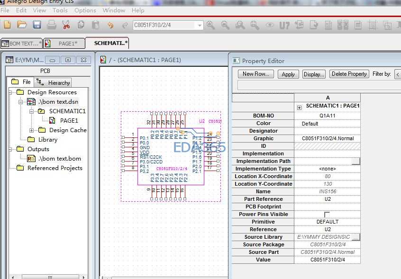This screenshot has height=279, width=401.
Task: Open the Tools menu
Action: 60,10
